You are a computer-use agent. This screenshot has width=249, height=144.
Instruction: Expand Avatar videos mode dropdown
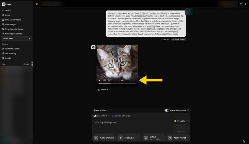point(101,110)
